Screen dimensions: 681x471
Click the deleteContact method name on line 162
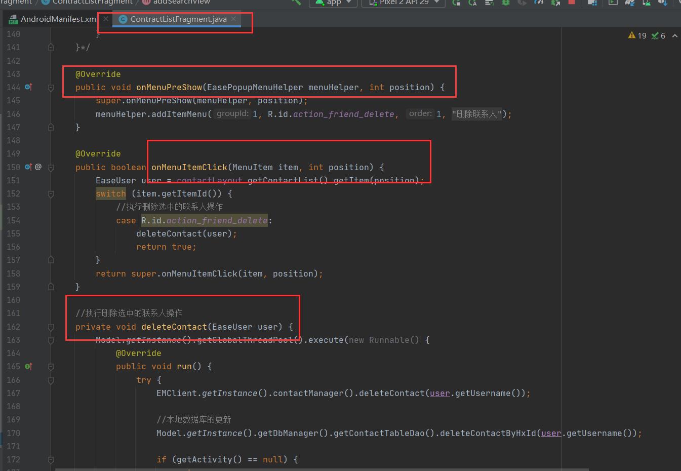pyautogui.click(x=174, y=327)
